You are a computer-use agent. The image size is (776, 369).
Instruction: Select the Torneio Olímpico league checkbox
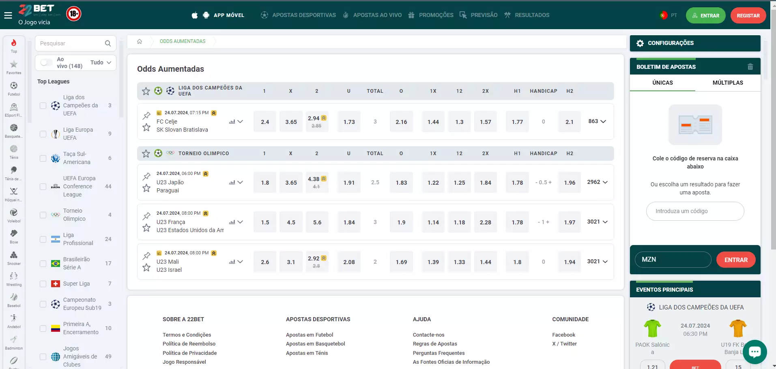coord(43,215)
